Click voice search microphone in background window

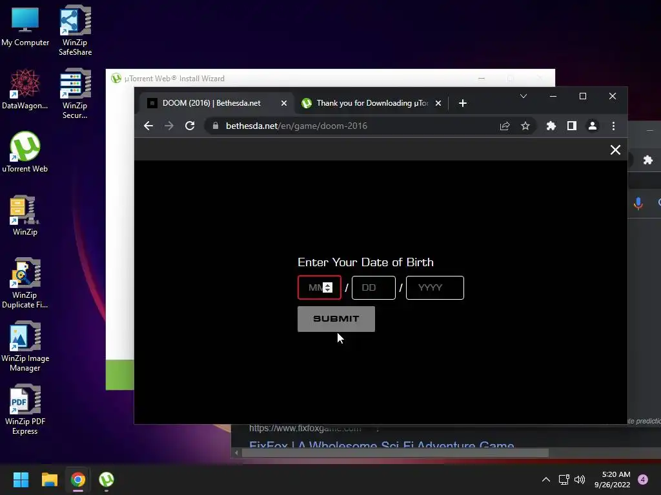click(x=638, y=203)
